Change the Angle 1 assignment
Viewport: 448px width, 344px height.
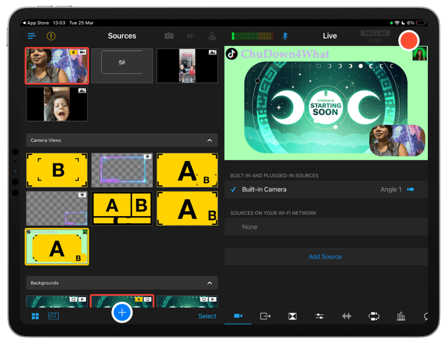(x=391, y=189)
